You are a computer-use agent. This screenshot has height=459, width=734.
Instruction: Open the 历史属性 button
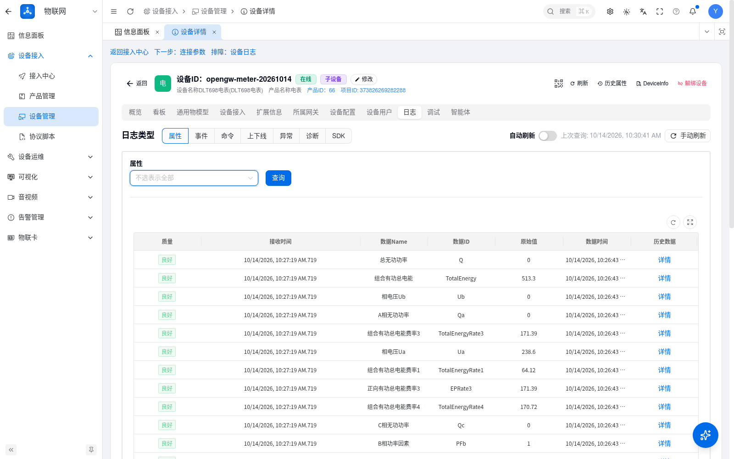pyautogui.click(x=612, y=84)
